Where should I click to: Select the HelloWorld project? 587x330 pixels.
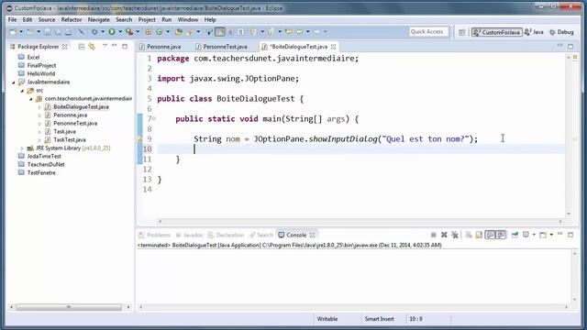coord(40,73)
